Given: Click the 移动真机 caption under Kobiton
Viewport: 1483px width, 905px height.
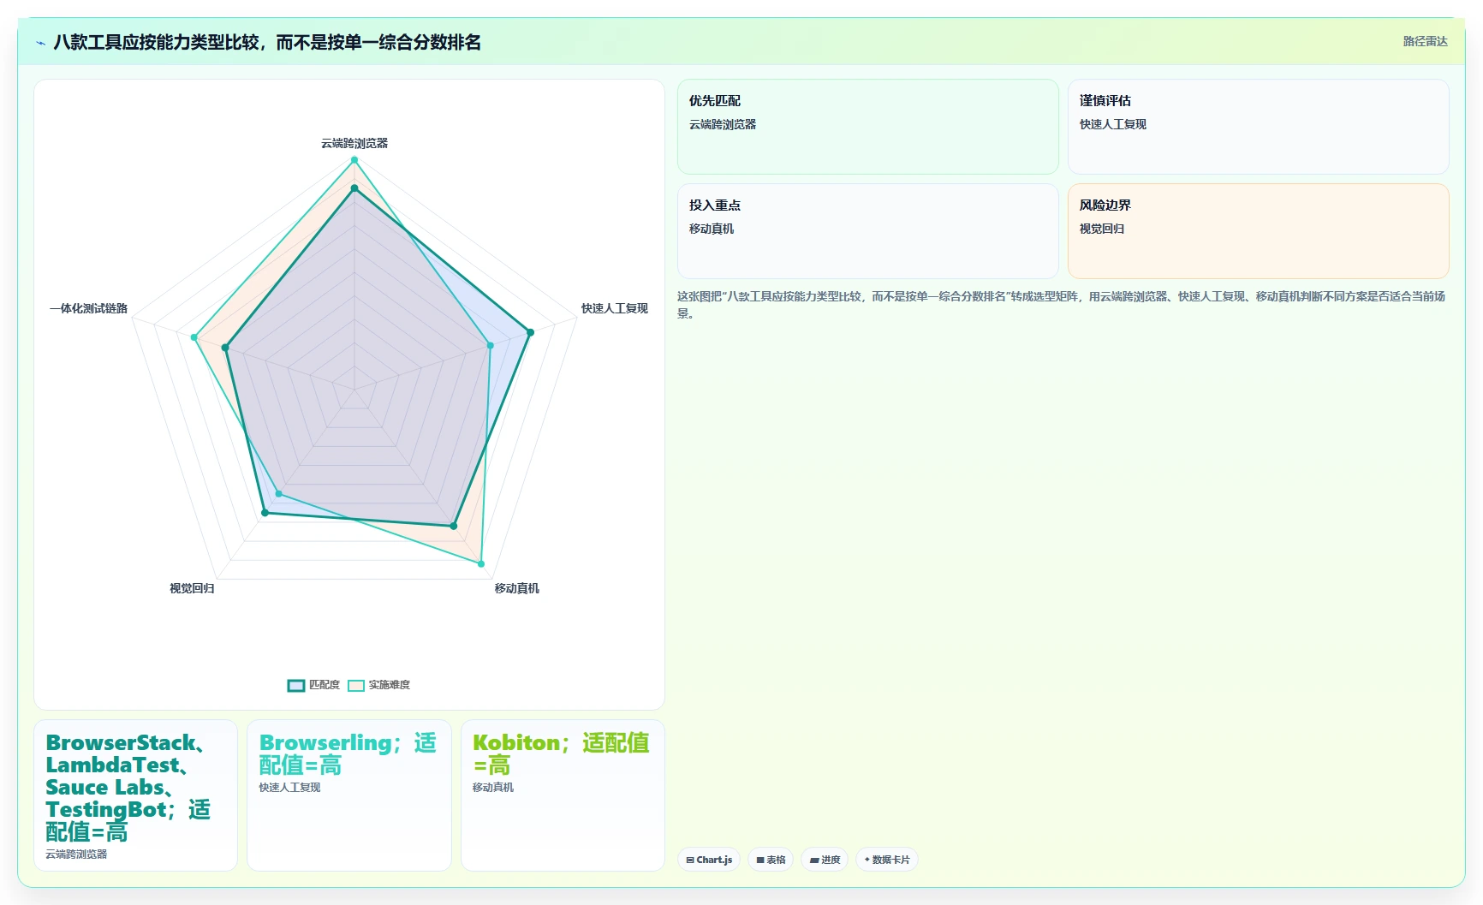Looking at the screenshot, I should click(x=493, y=787).
